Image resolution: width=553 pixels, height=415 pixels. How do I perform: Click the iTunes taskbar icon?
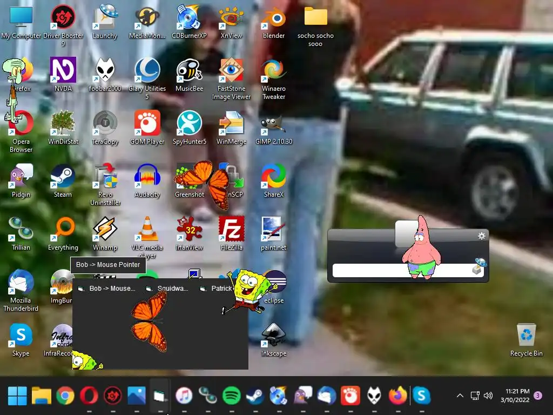[x=184, y=396]
